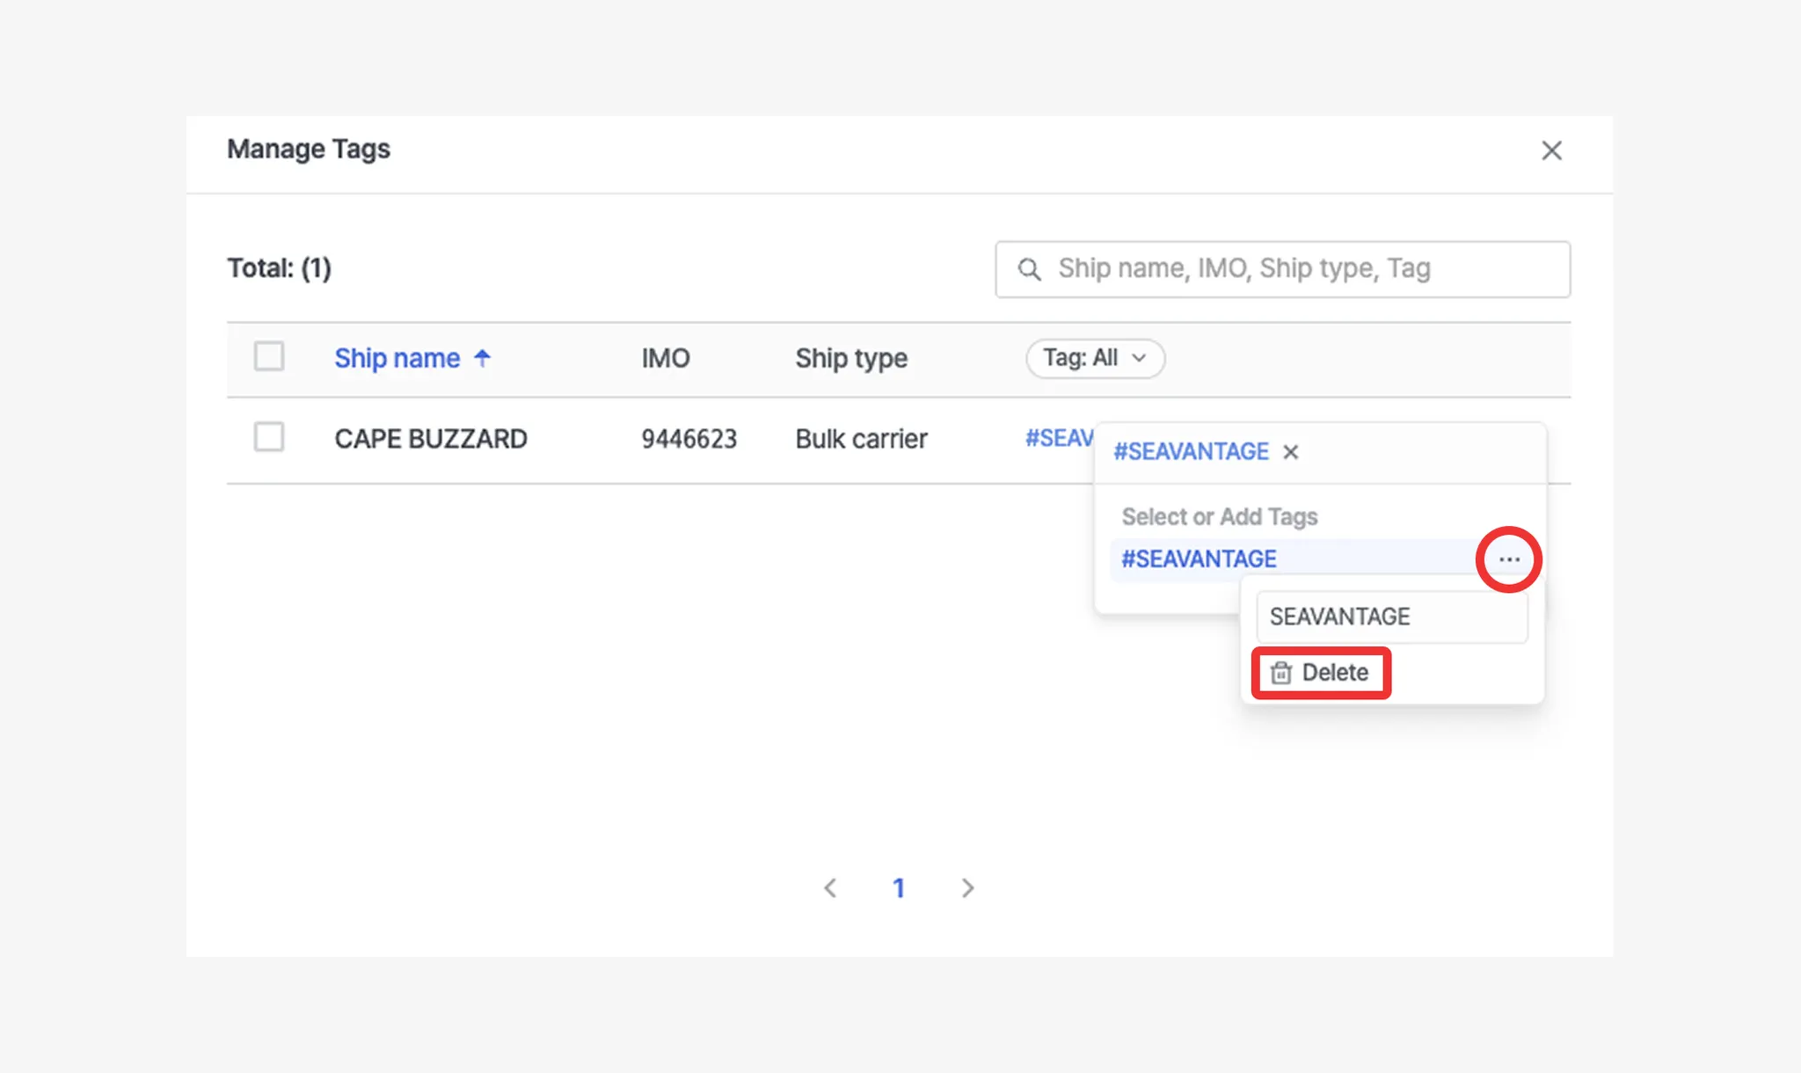
Task: Sort by Ship name column
Action: 397,358
